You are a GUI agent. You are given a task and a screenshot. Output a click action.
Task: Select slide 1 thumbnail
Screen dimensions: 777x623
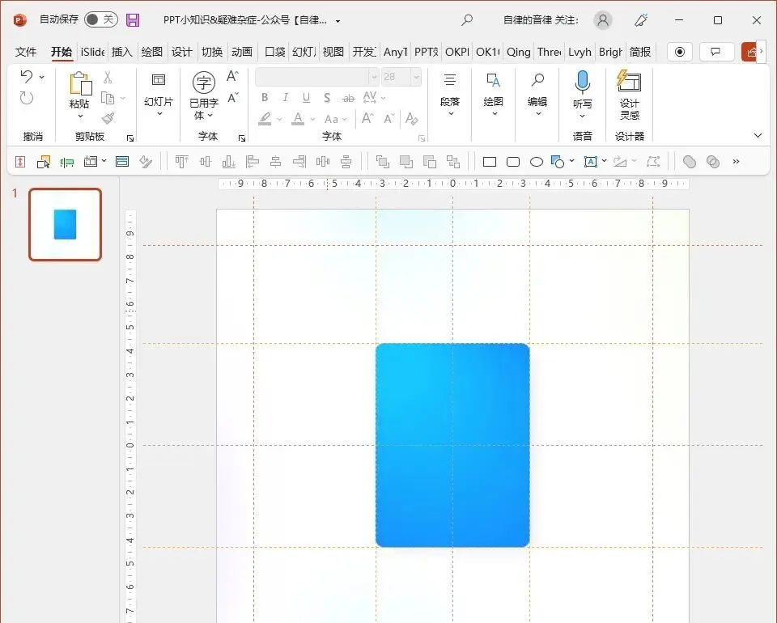pyautogui.click(x=65, y=224)
